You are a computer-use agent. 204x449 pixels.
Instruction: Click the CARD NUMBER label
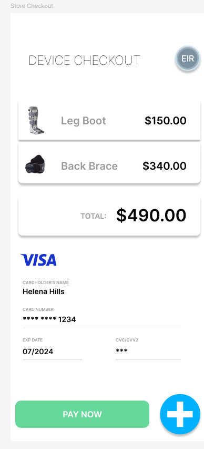(38, 309)
